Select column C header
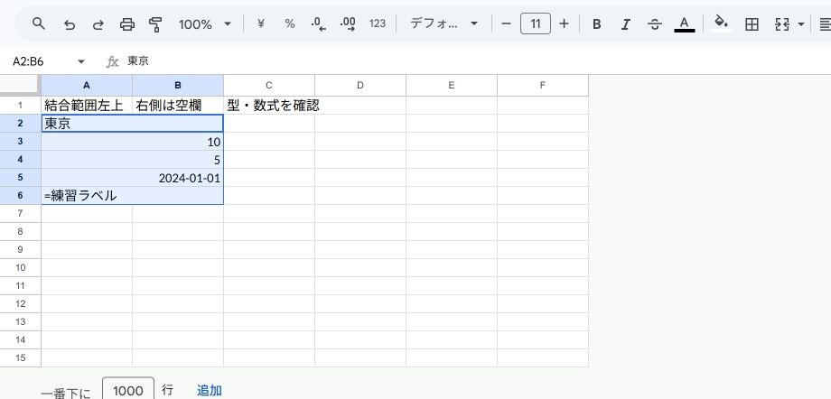831x399 pixels. (269, 86)
